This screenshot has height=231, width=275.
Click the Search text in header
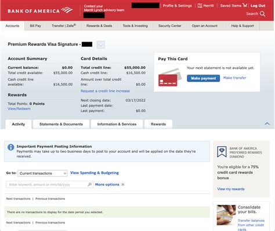[x=252, y=14]
